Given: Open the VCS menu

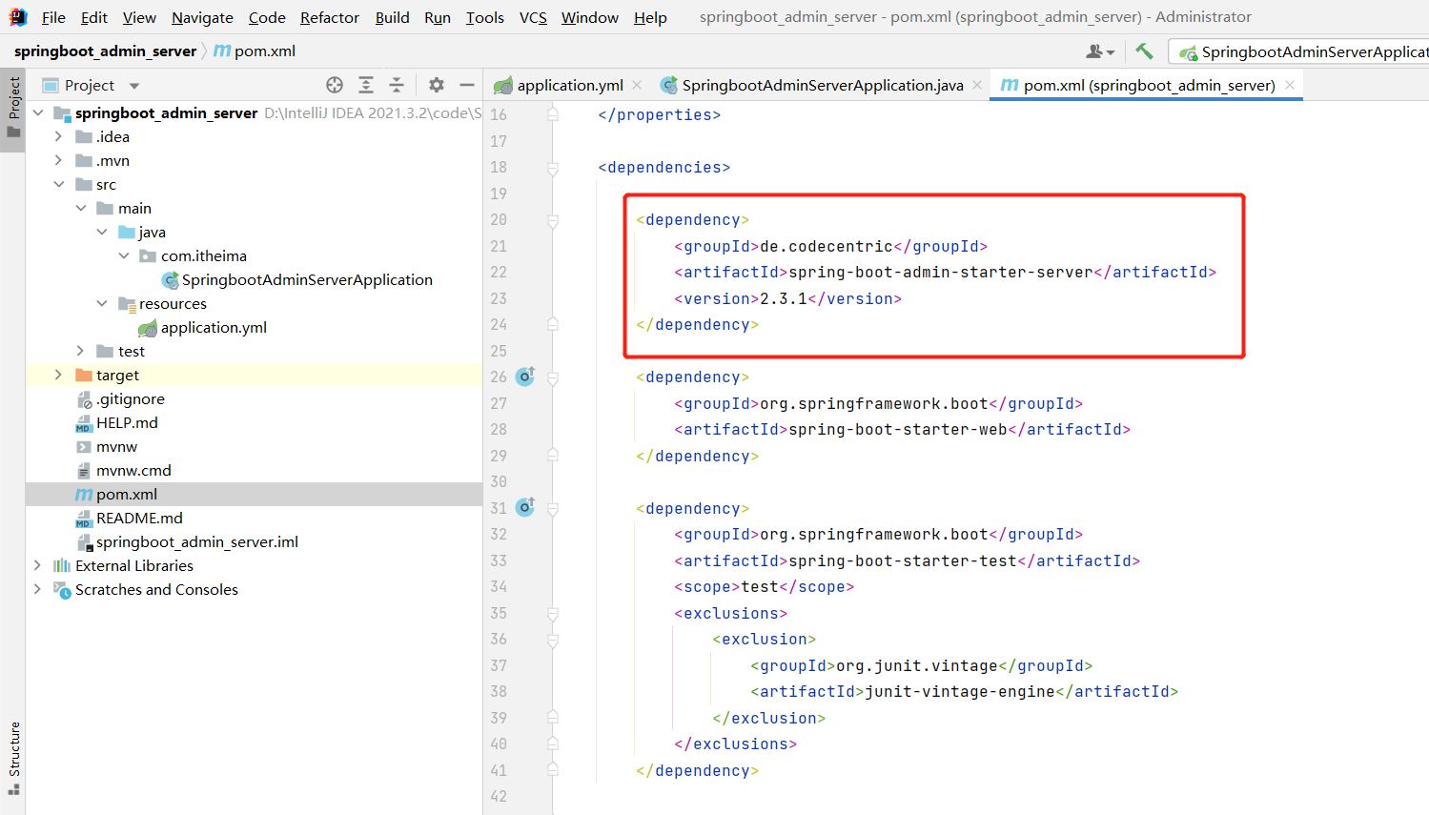Looking at the screenshot, I should [533, 17].
